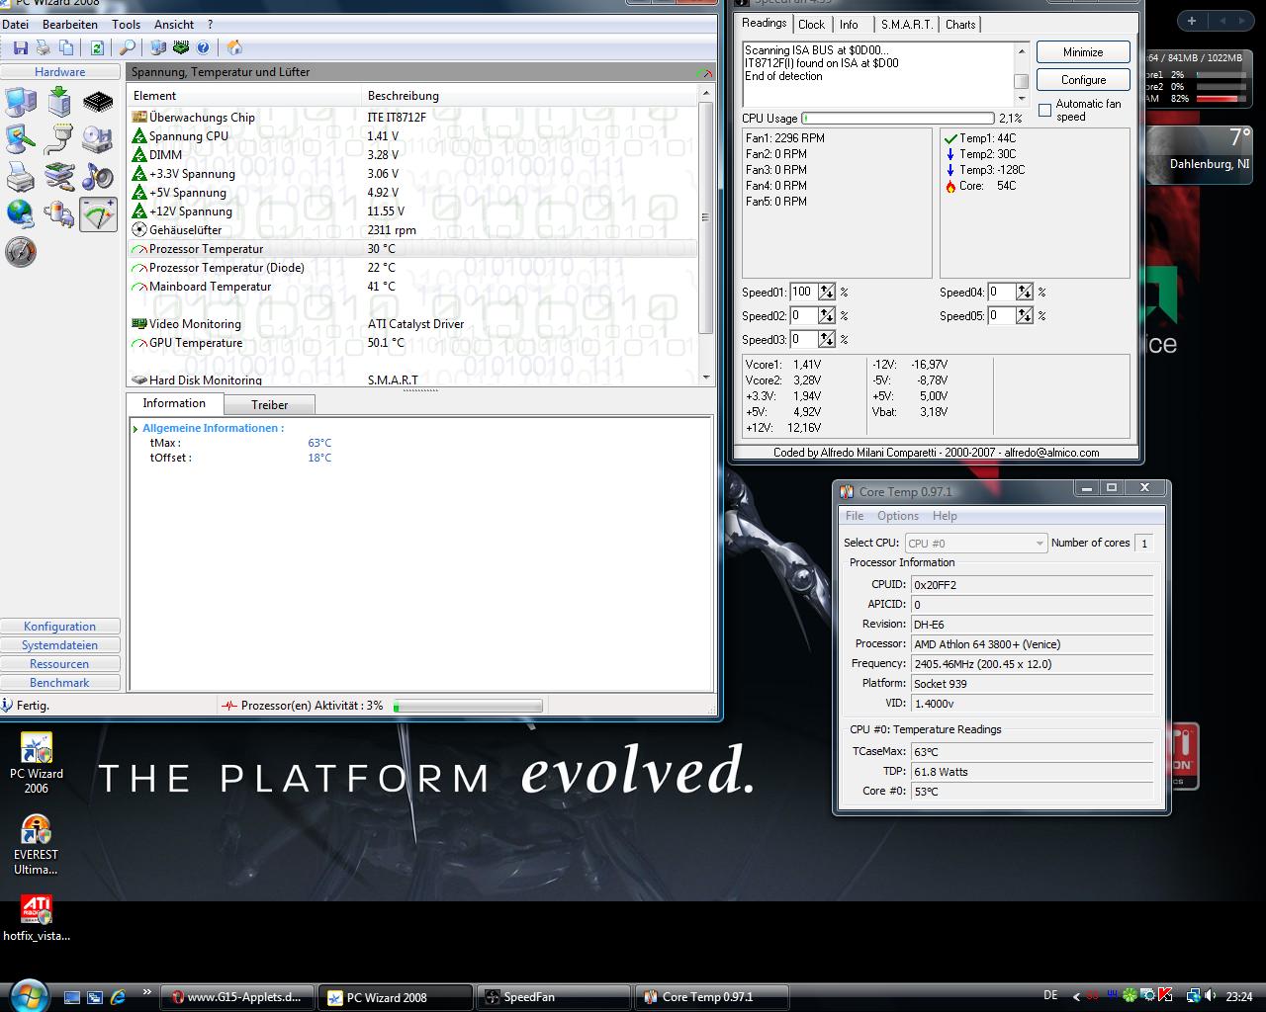Click the CPU Usage bar in SpeedFan
1266x1012 pixels.
[897, 119]
